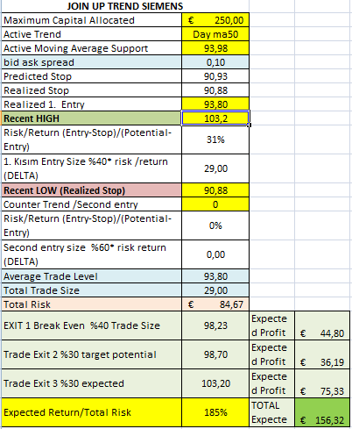The image size is (352, 429).
Task: Click the 31% risk/return percentage cell
Action: pos(215,139)
